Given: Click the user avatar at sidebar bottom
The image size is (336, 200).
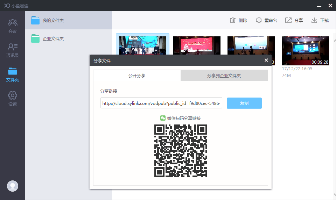Looking at the screenshot, I should coord(13,186).
